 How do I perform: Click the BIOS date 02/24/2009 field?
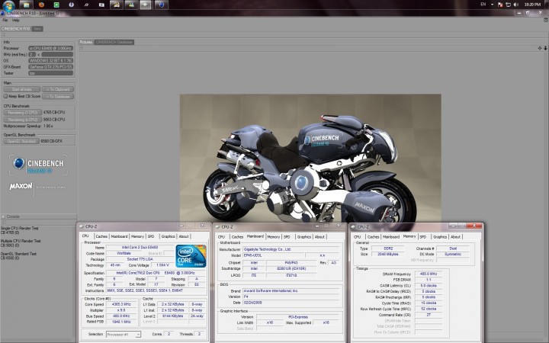[291, 303]
